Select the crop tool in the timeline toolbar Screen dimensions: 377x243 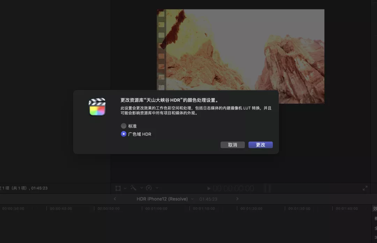(x=118, y=188)
